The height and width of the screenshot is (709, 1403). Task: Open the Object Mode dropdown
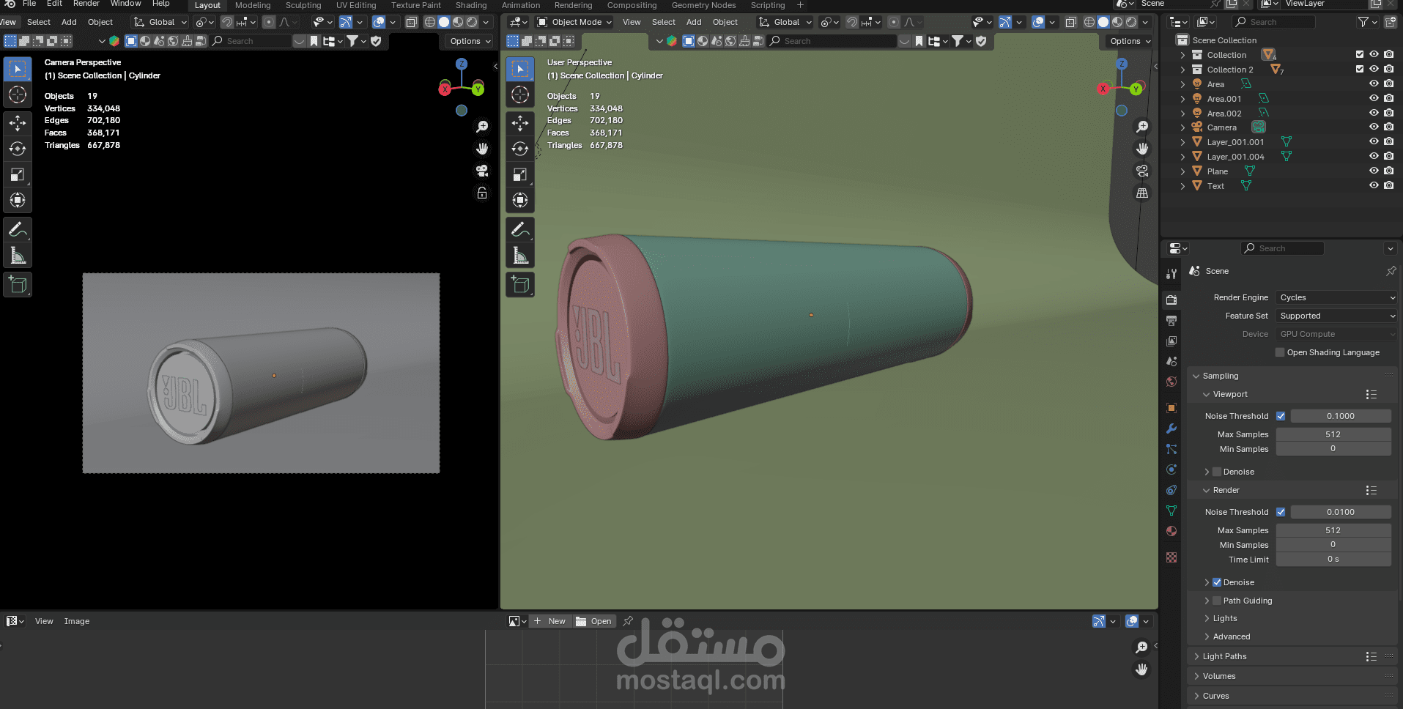(575, 22)
